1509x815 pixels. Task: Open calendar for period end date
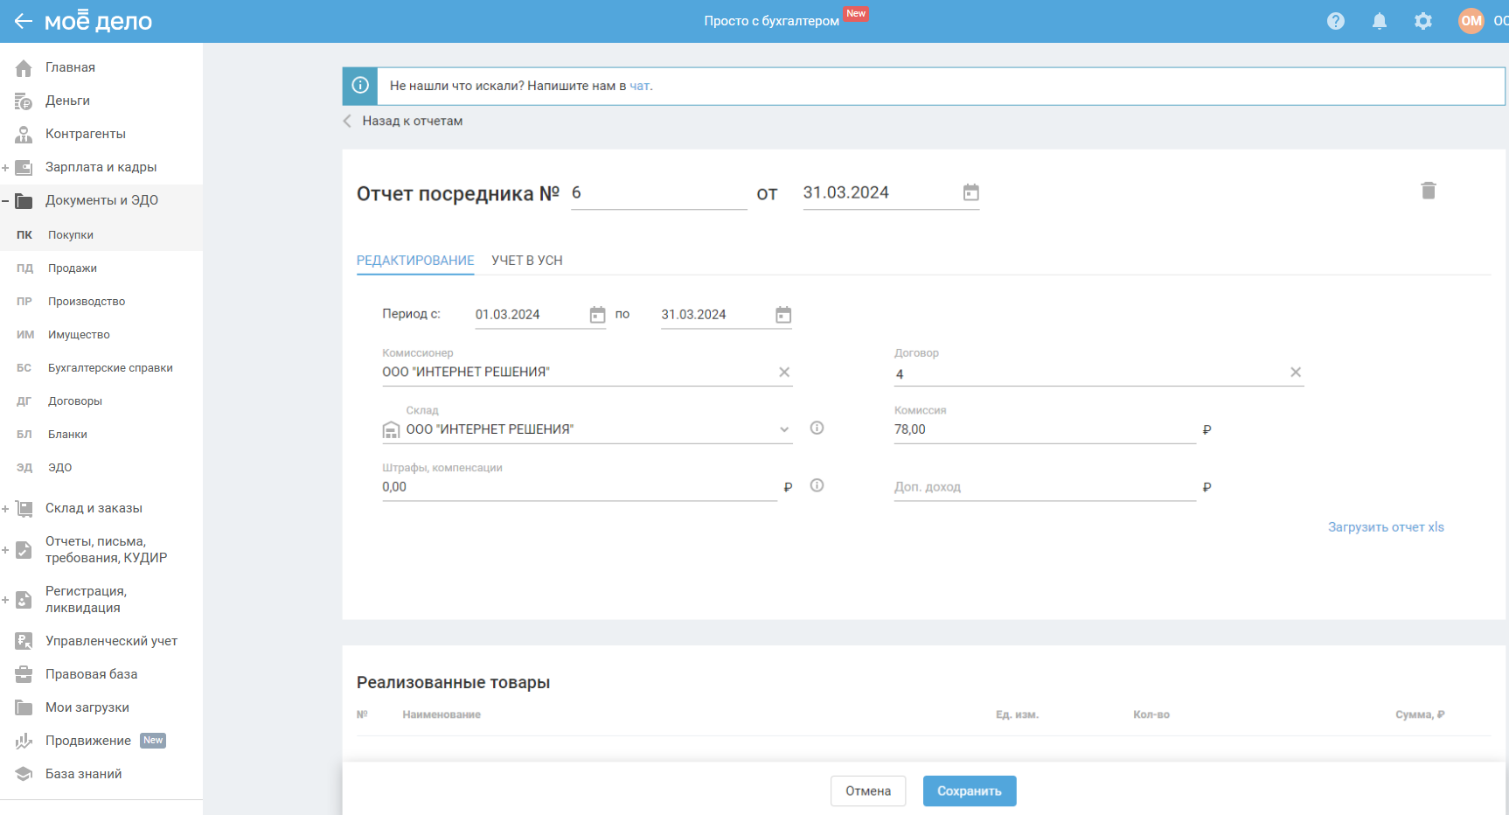pyautogui.click(x=783, y=315)
